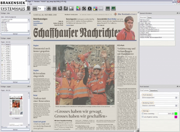Click pages list scroll down arrow
The width and height of the screenshot is (180, 132).
(x=28, y=79)
